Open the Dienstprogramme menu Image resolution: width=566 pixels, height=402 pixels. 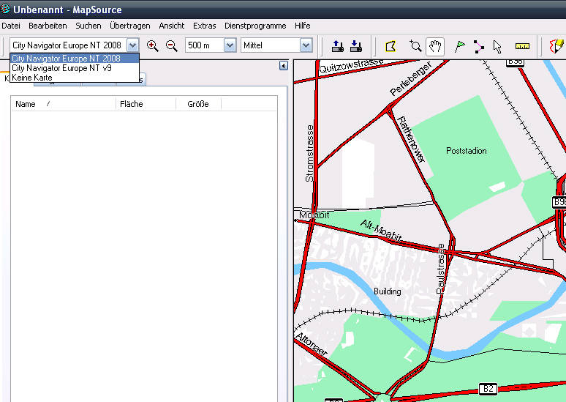point(255,26)
